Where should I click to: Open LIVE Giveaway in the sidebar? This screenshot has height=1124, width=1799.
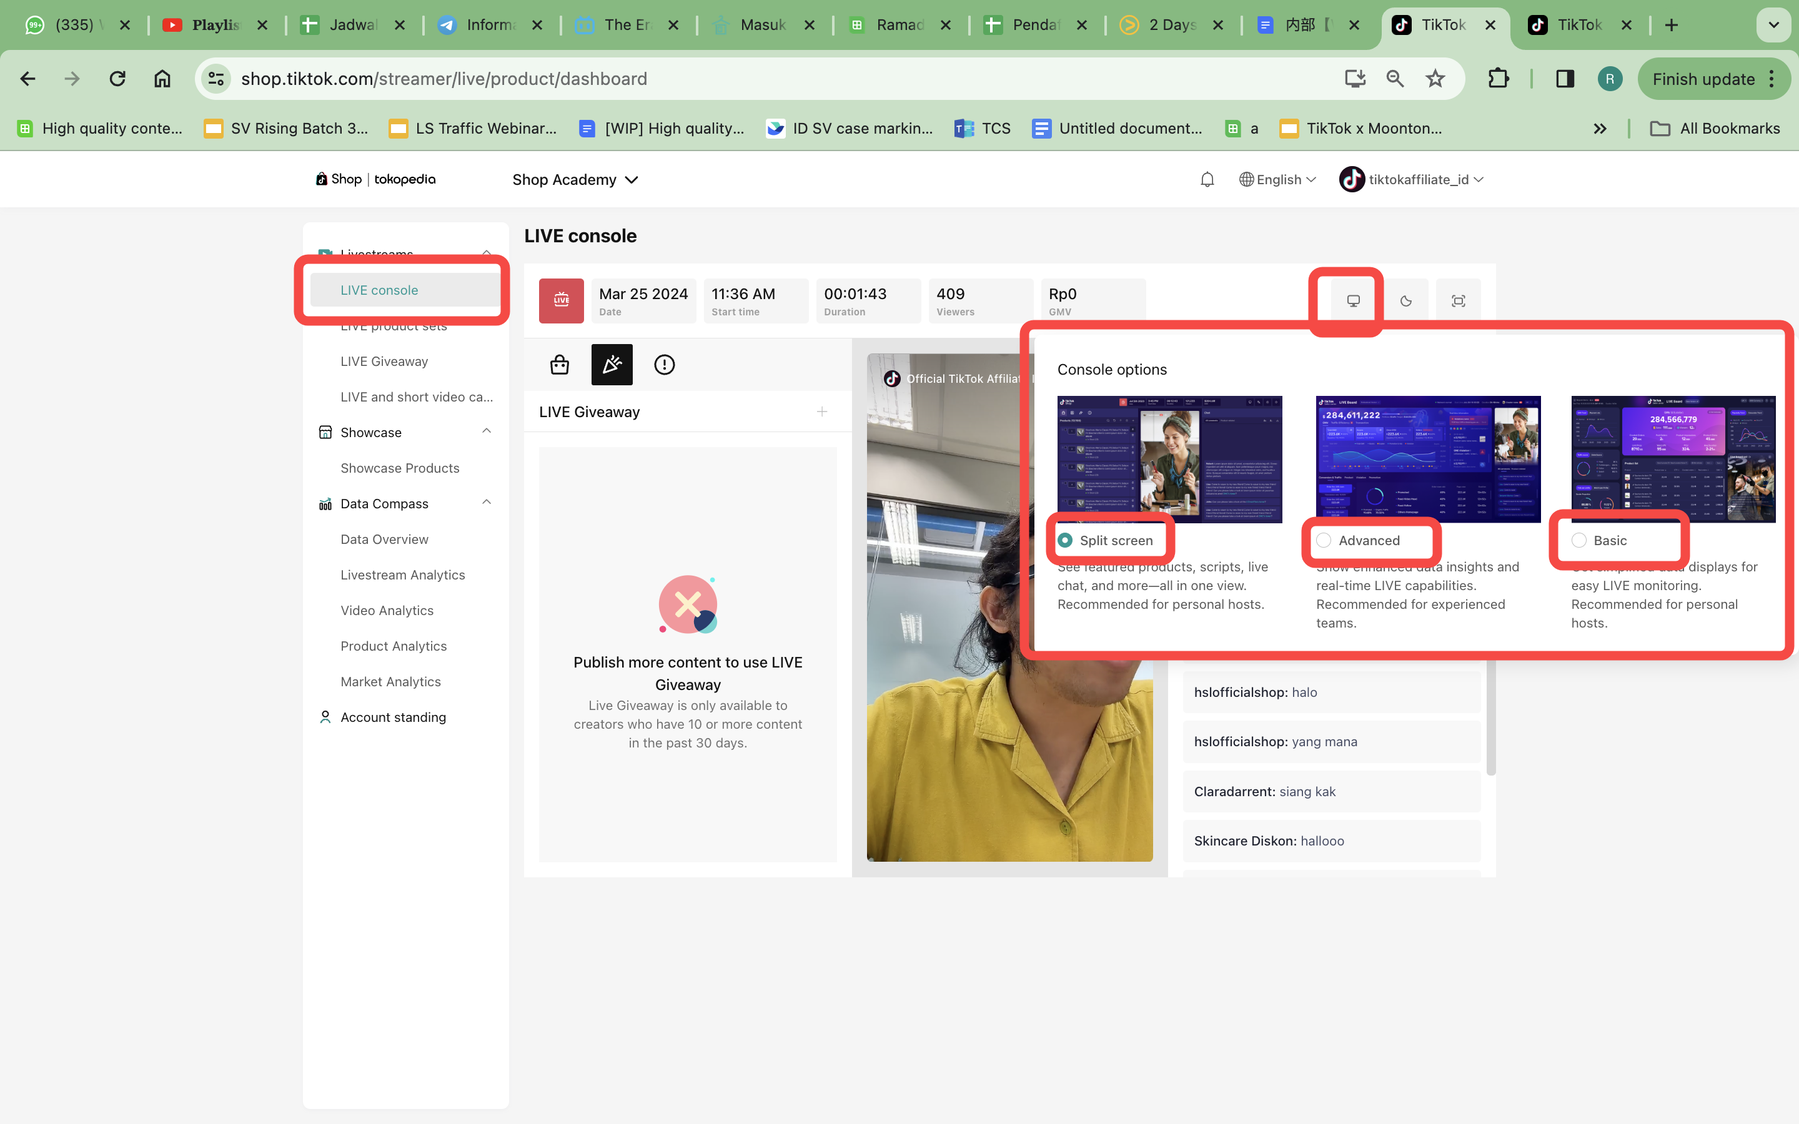384,362
